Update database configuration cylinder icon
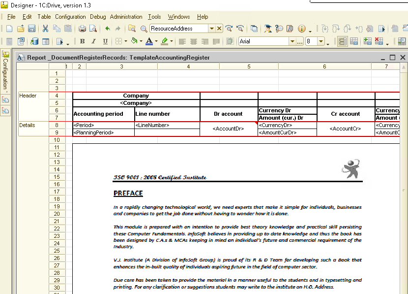Viewport: 408px width, 294px height. coord(34,41)
